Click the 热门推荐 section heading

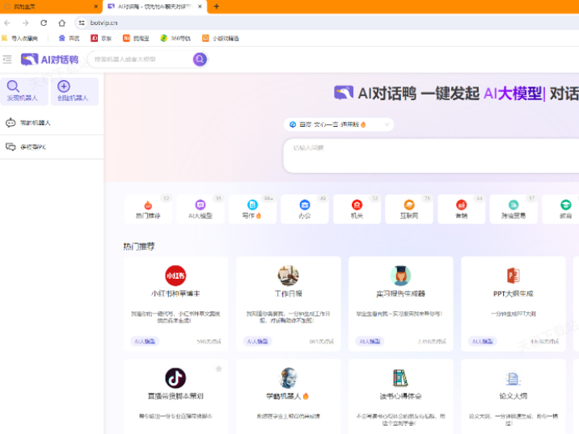[139, 246]
